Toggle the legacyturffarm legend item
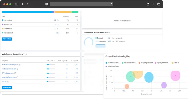 (x=162, y=63)
